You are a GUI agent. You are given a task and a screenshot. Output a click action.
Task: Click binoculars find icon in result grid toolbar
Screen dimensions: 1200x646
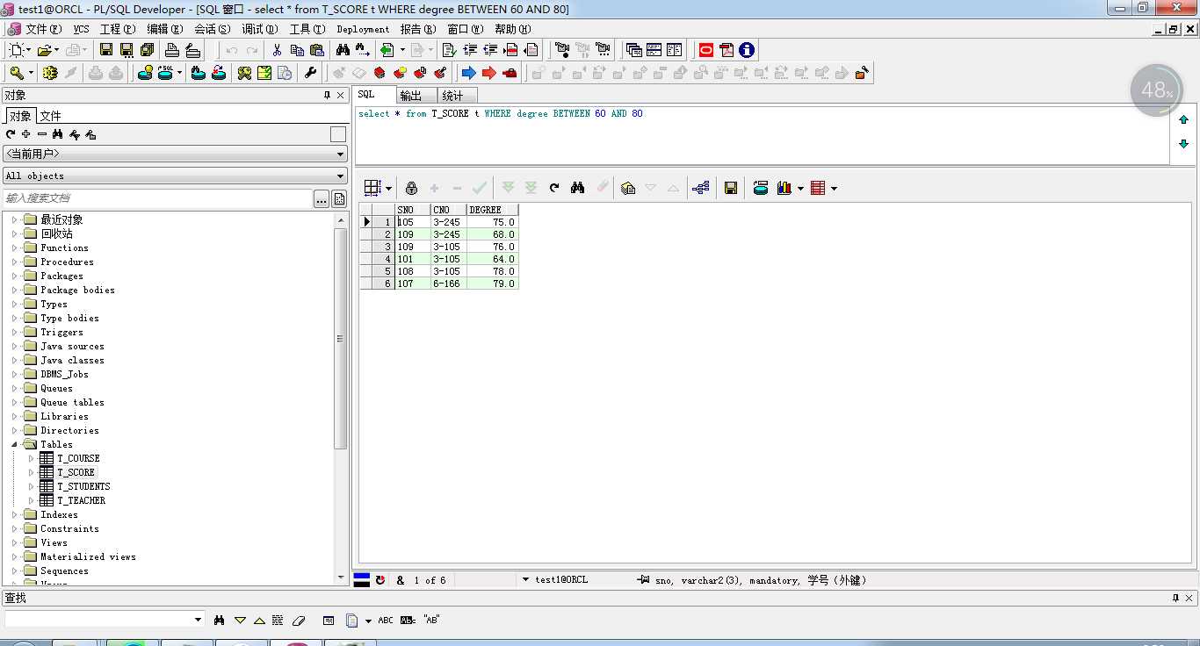click(x=577, y=188)
